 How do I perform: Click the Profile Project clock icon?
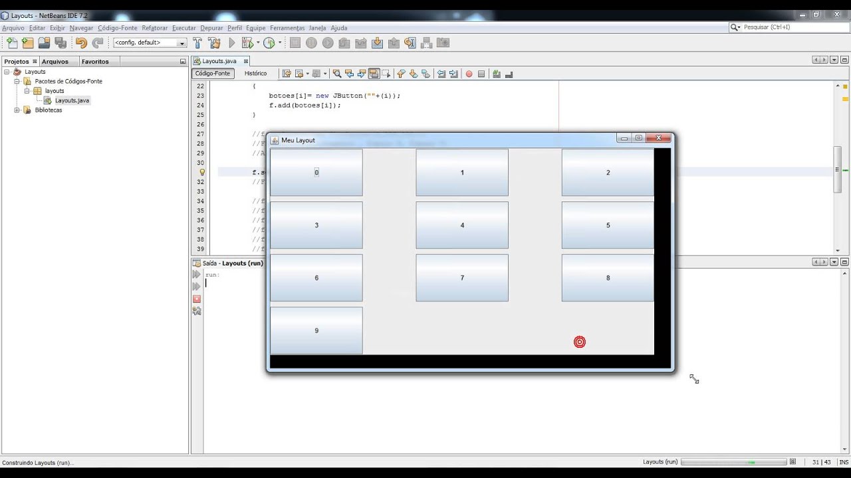click(x=269, y=42)
